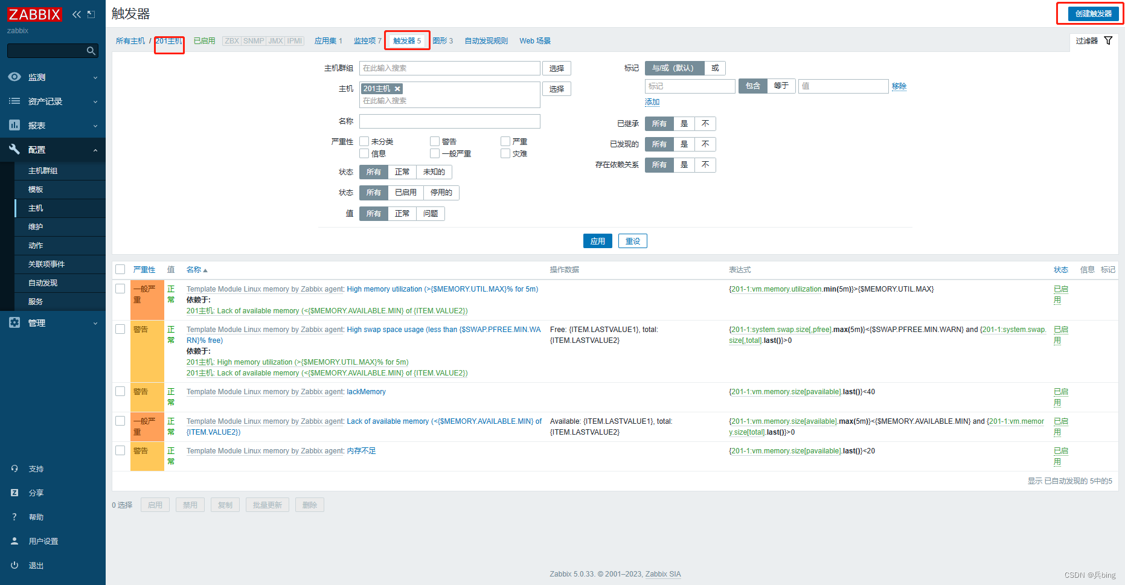
Task: Click Zabbix SIA footer link
Action: 663,574
